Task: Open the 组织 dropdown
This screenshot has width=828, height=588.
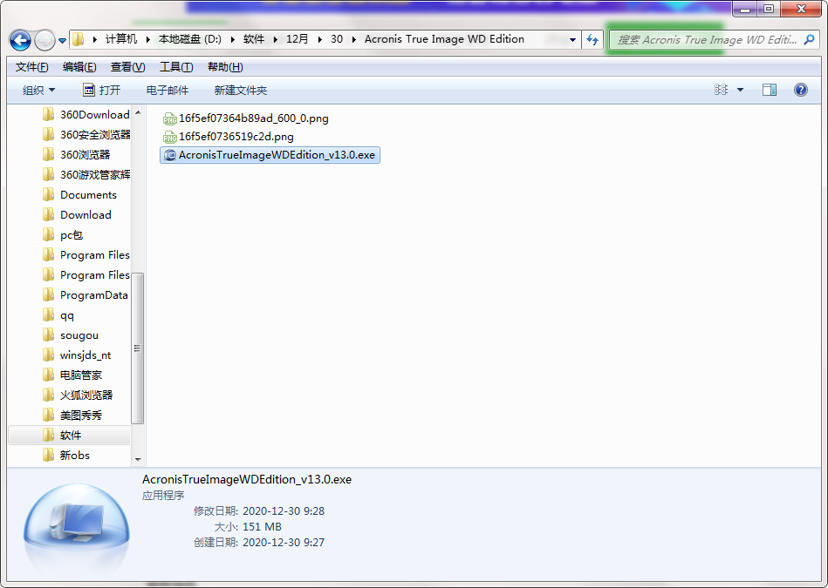Action: [x=38, y=91]
